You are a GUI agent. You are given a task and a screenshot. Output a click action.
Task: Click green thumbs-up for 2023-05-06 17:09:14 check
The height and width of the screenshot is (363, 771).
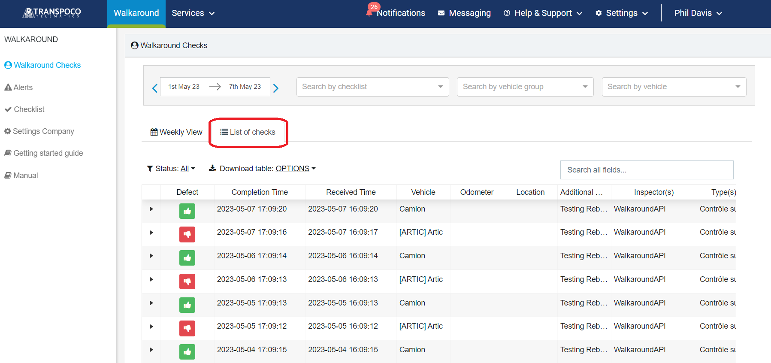(187, 258)
